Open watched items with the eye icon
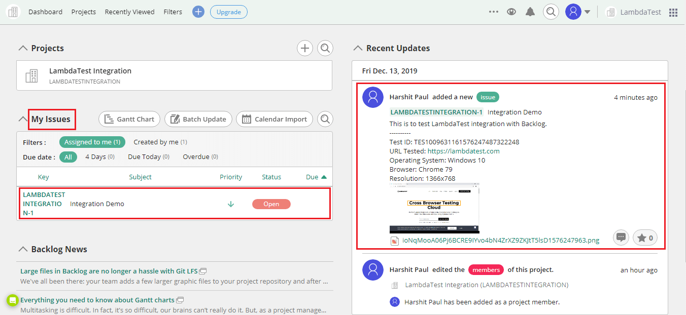The image size is (686, 315). tap(511, 11)
